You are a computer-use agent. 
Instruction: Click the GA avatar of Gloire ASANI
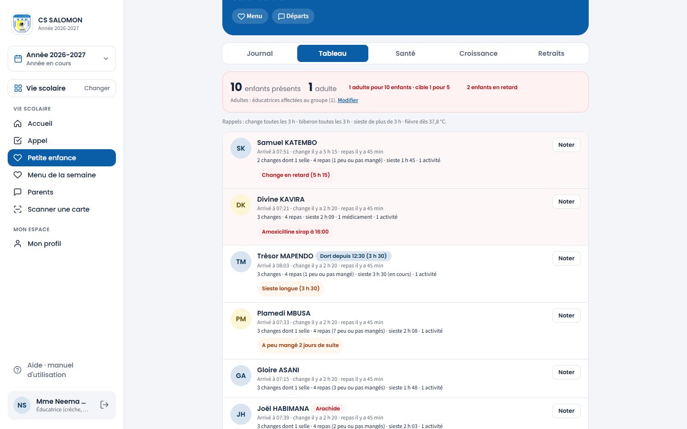241,376
